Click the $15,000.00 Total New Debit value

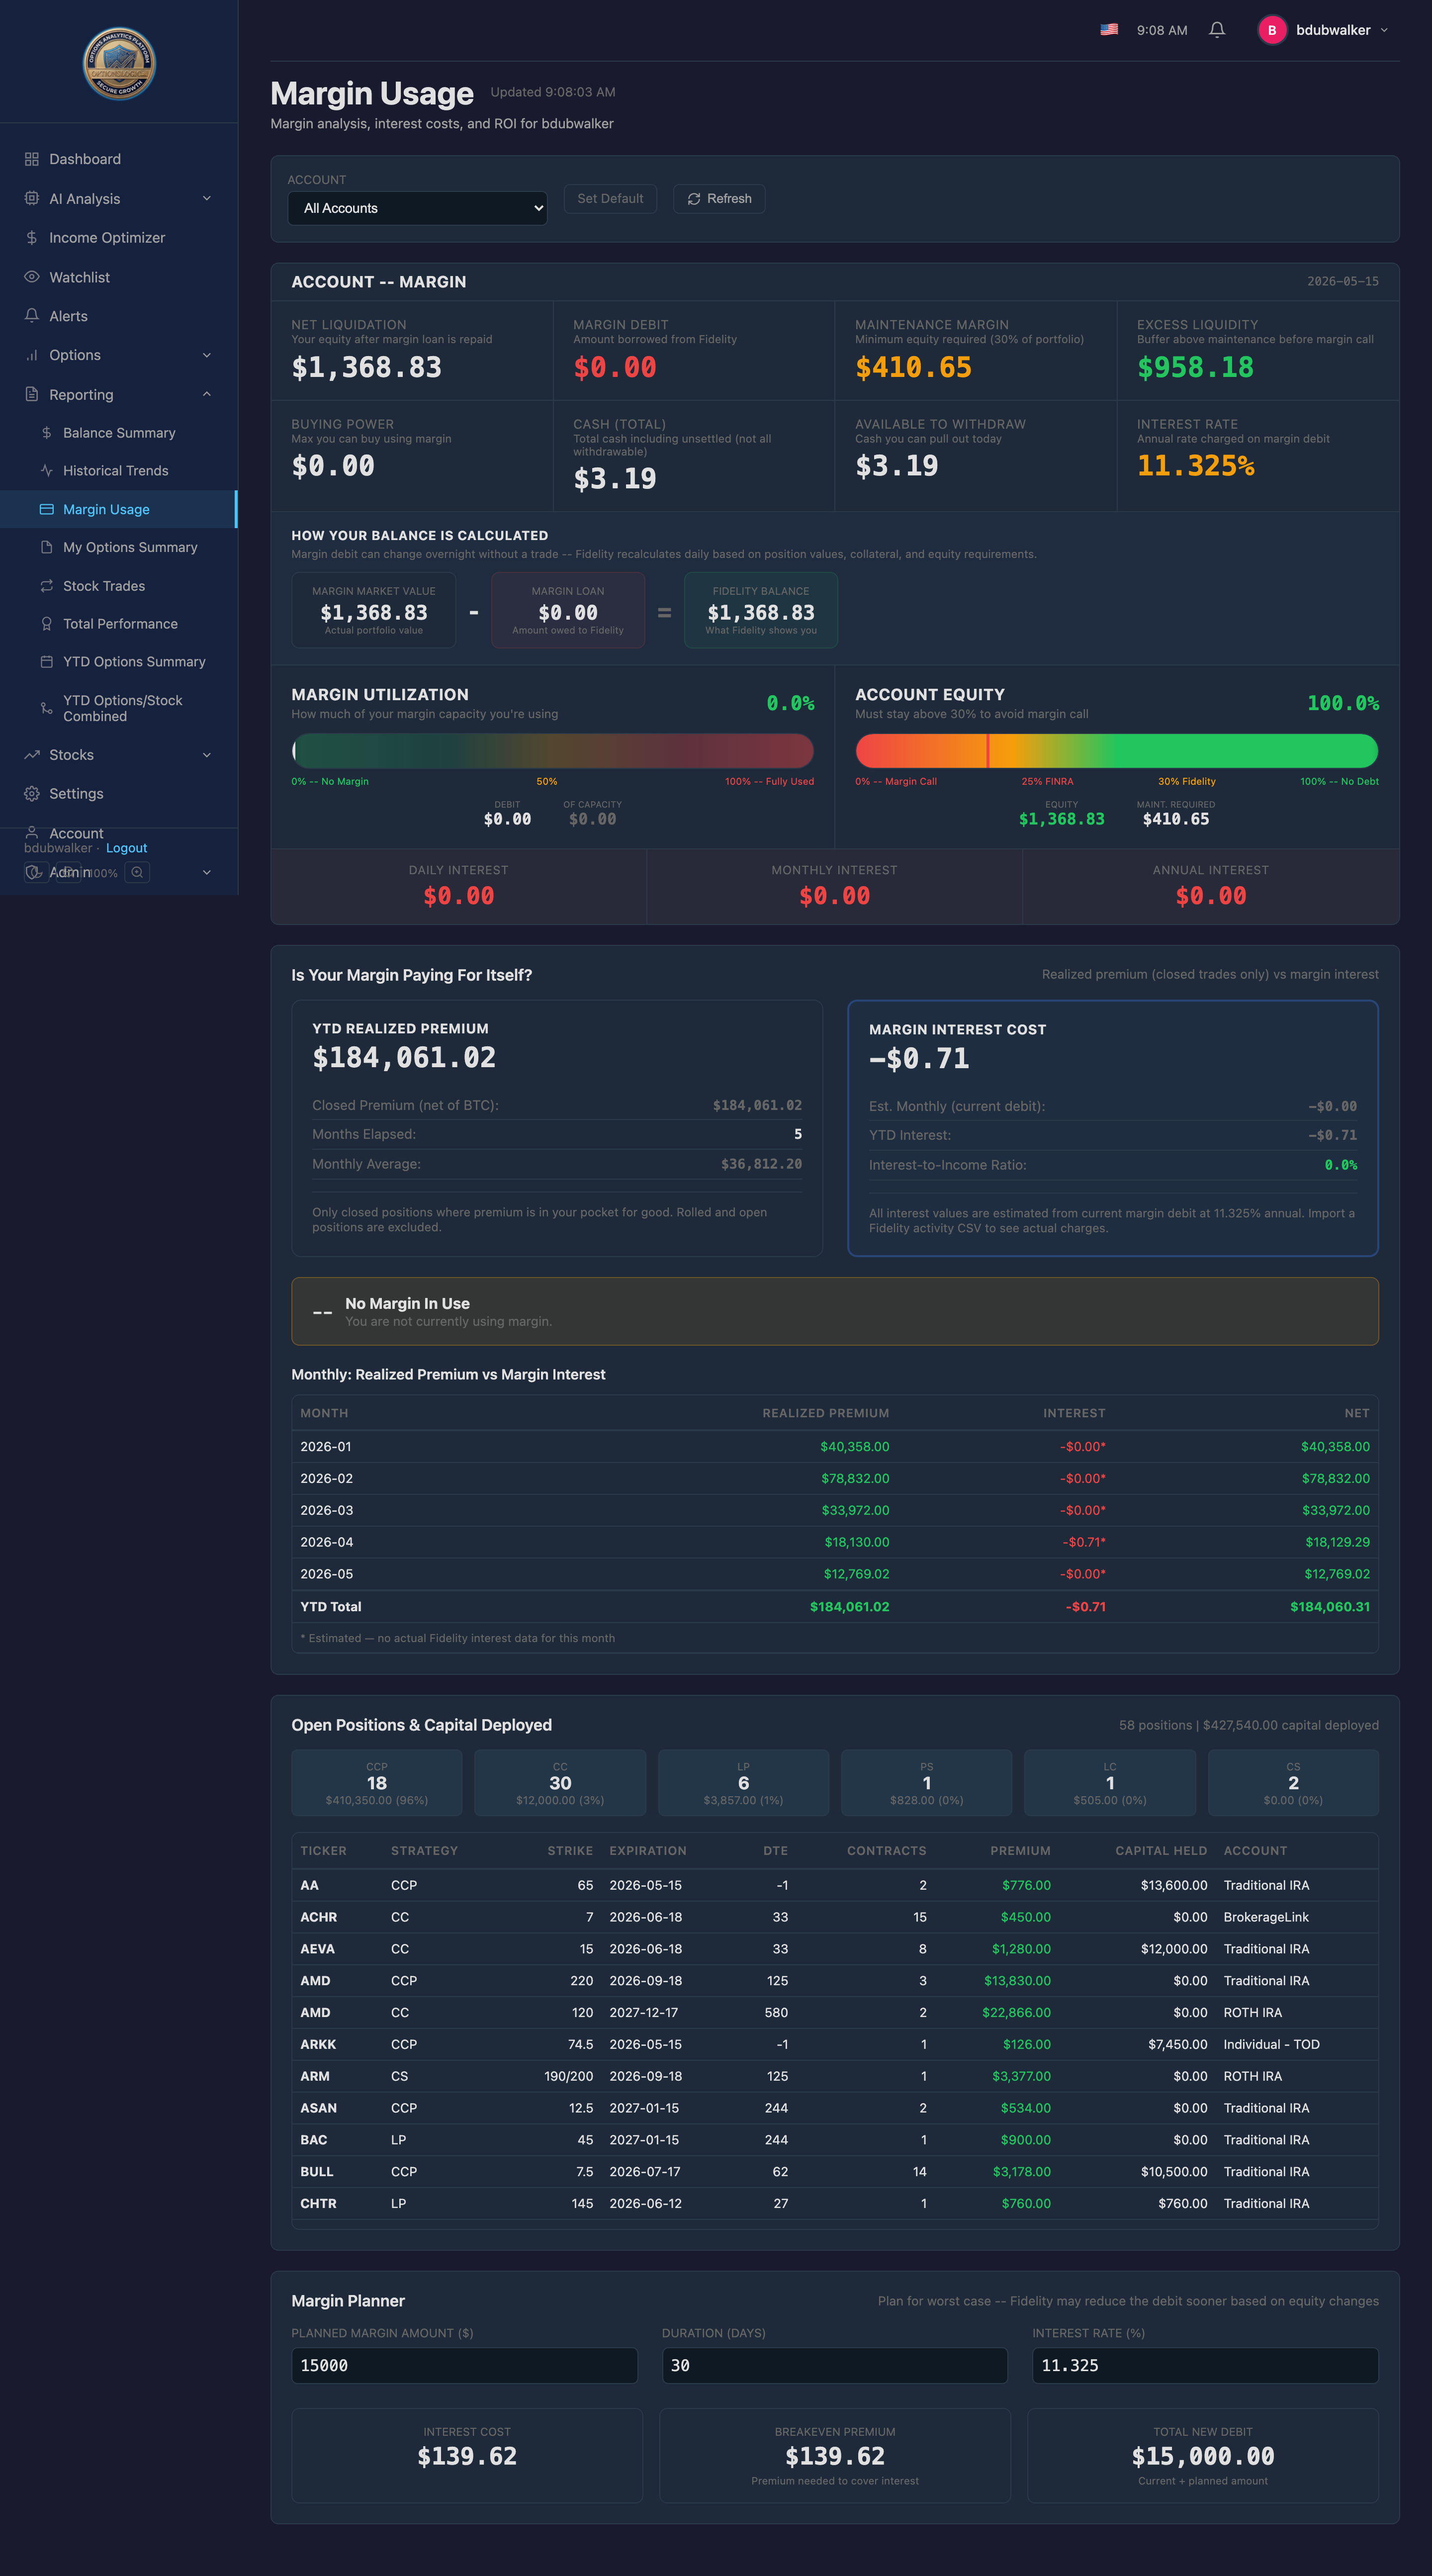(x=1203, y=2456)
